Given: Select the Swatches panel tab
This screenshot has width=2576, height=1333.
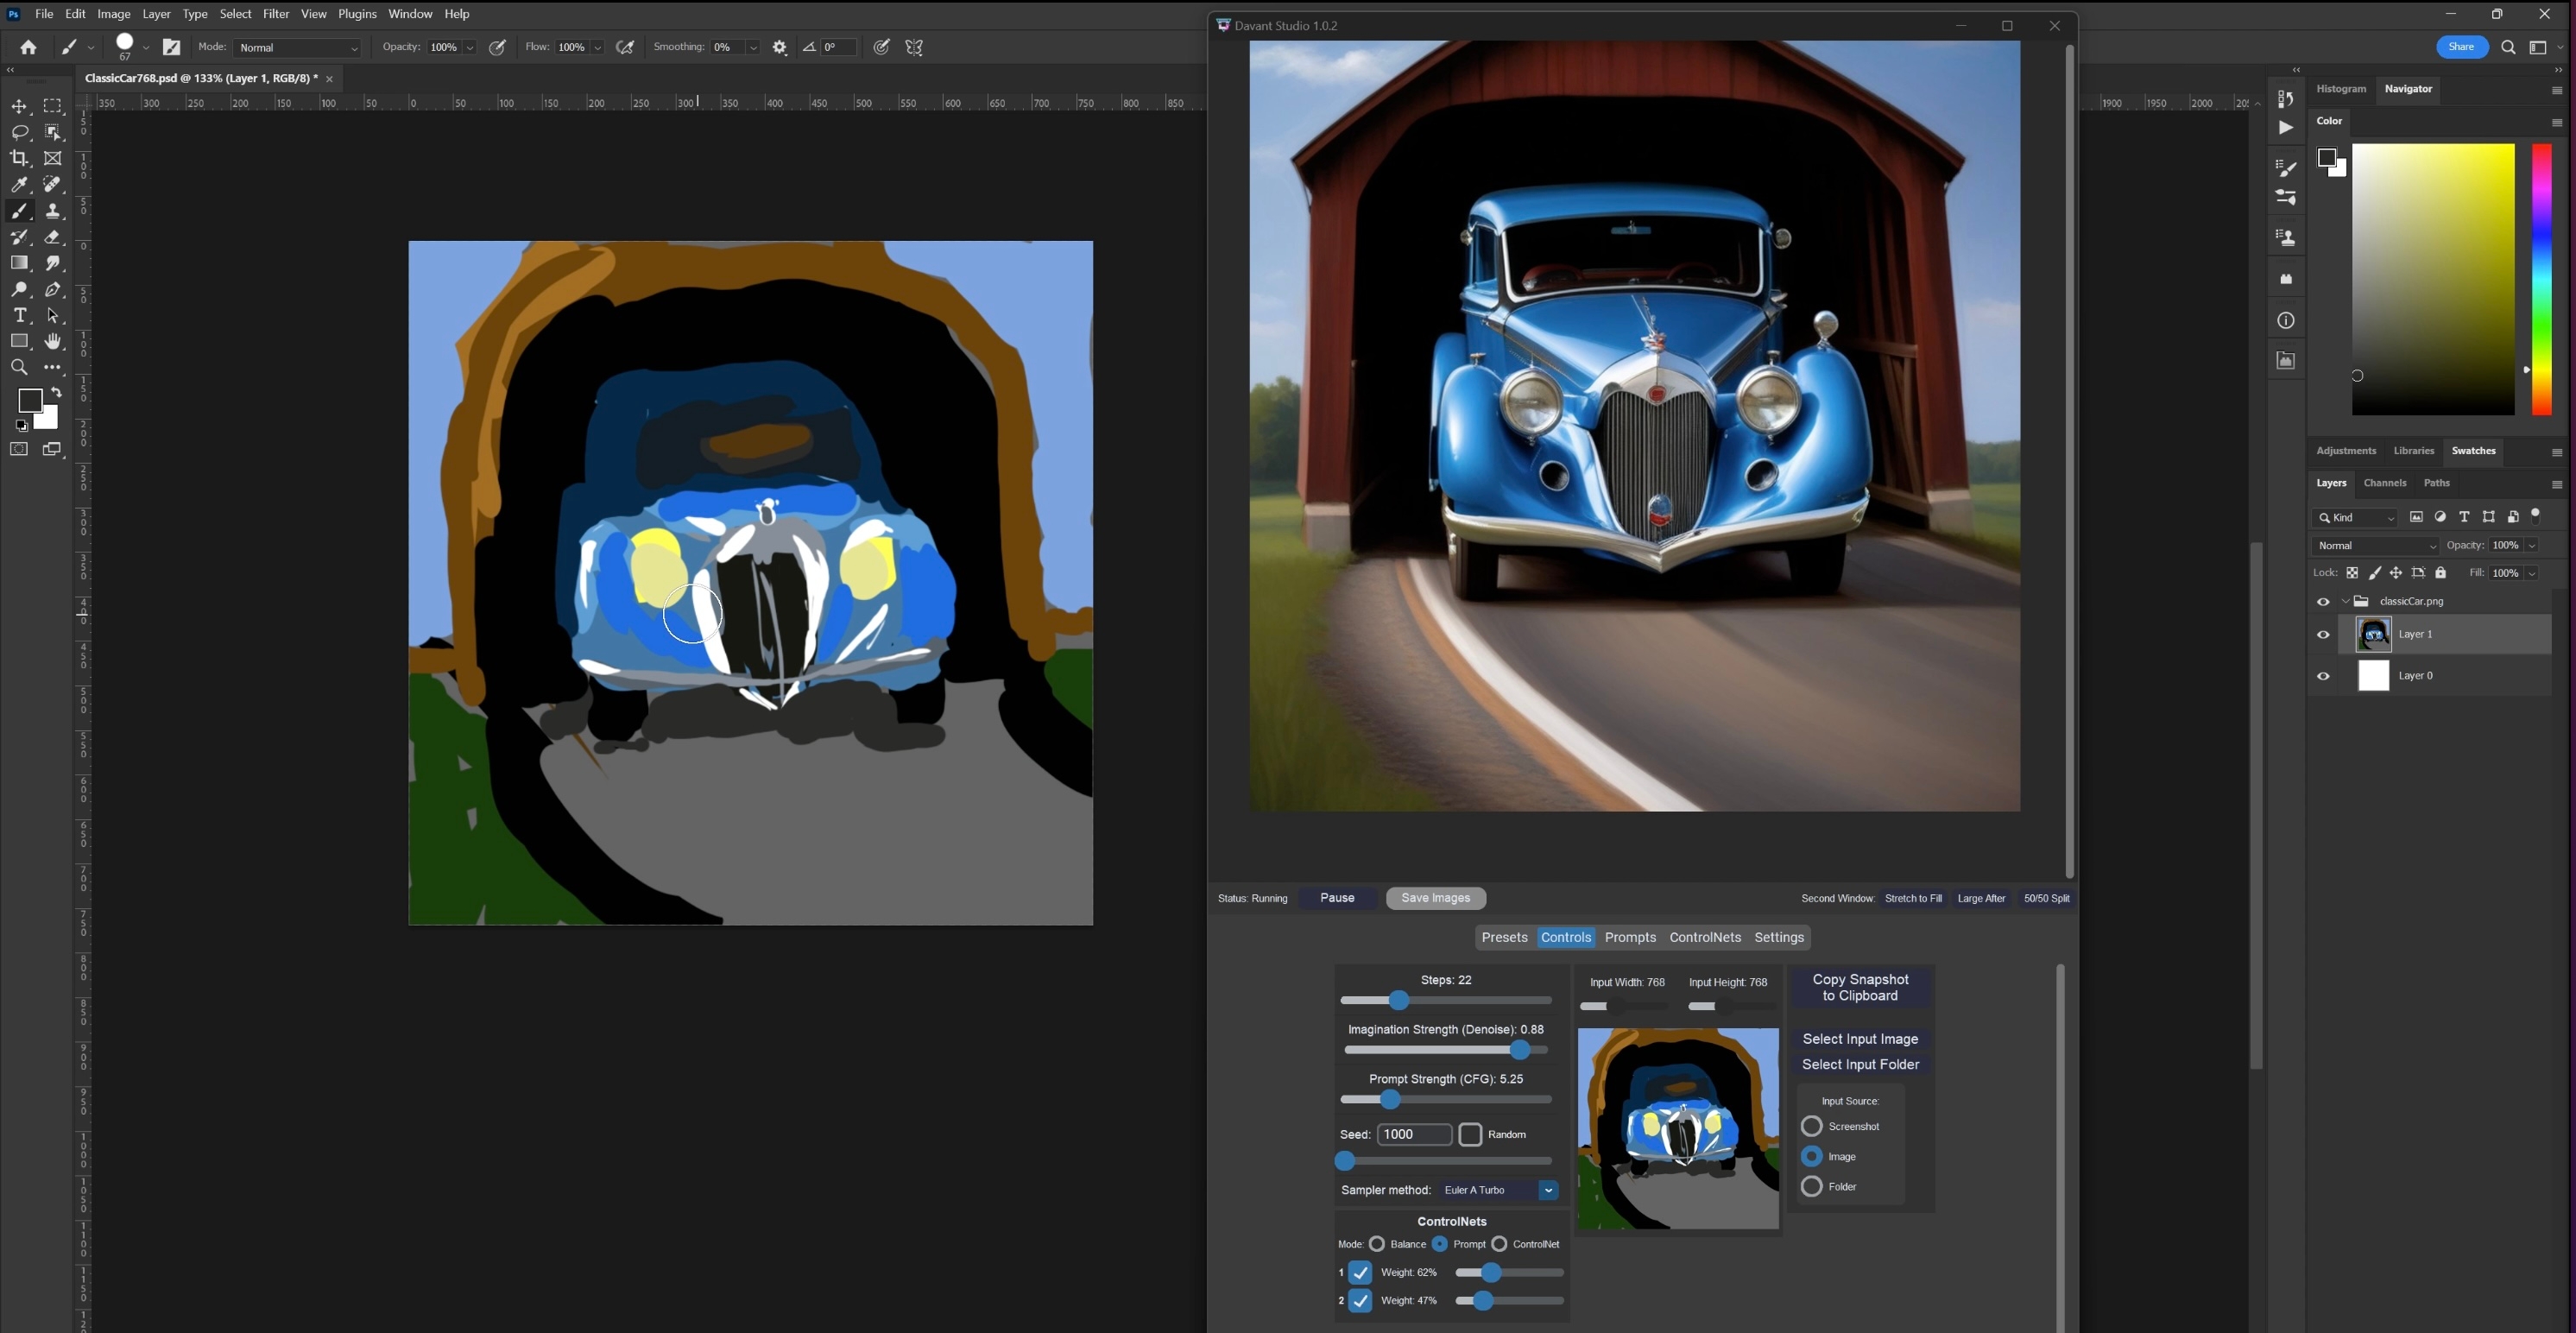Looking at the screenshot, I should point(2472,451).
